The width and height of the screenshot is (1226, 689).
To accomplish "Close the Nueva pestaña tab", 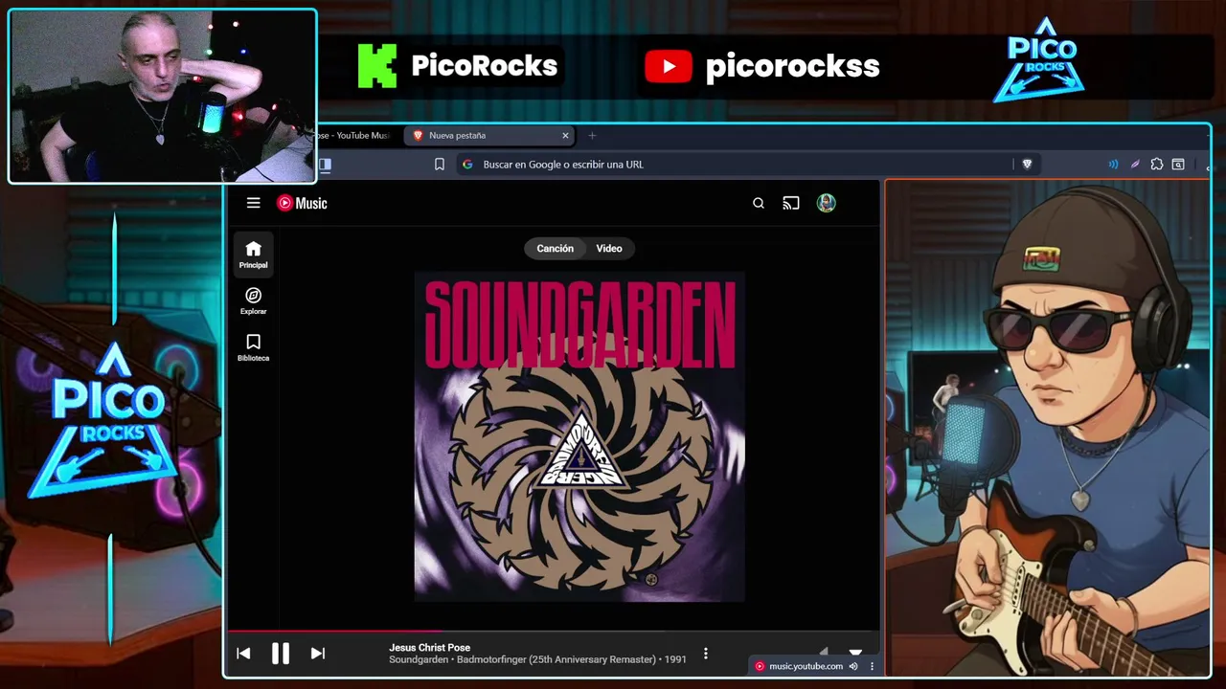I will pyautogui.click(x=565, y=136).
